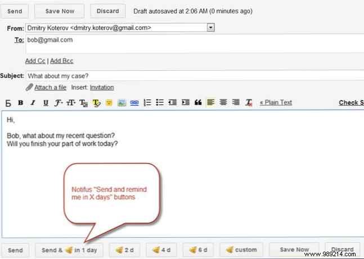Align text to the right

(x=236, y=102)
